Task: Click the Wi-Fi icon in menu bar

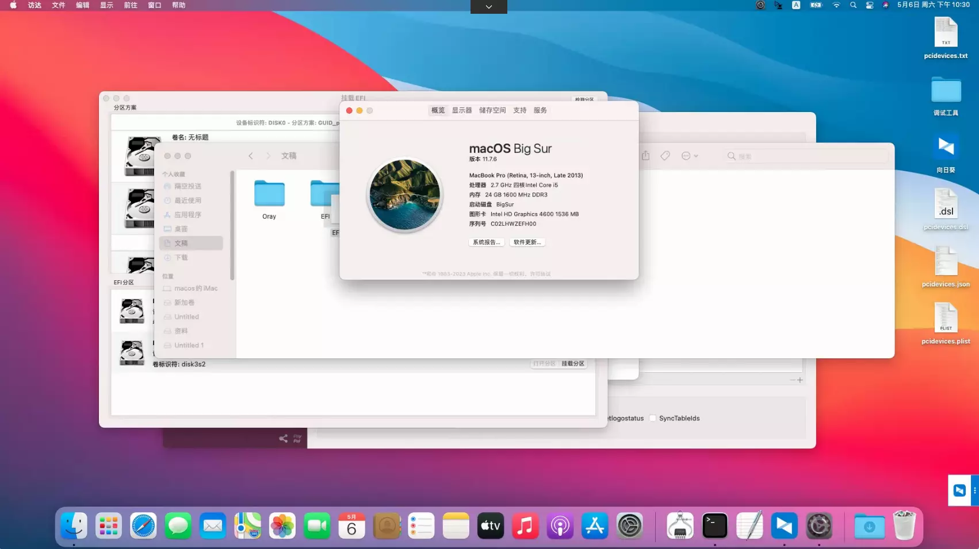Action: [x=836, y=5]
